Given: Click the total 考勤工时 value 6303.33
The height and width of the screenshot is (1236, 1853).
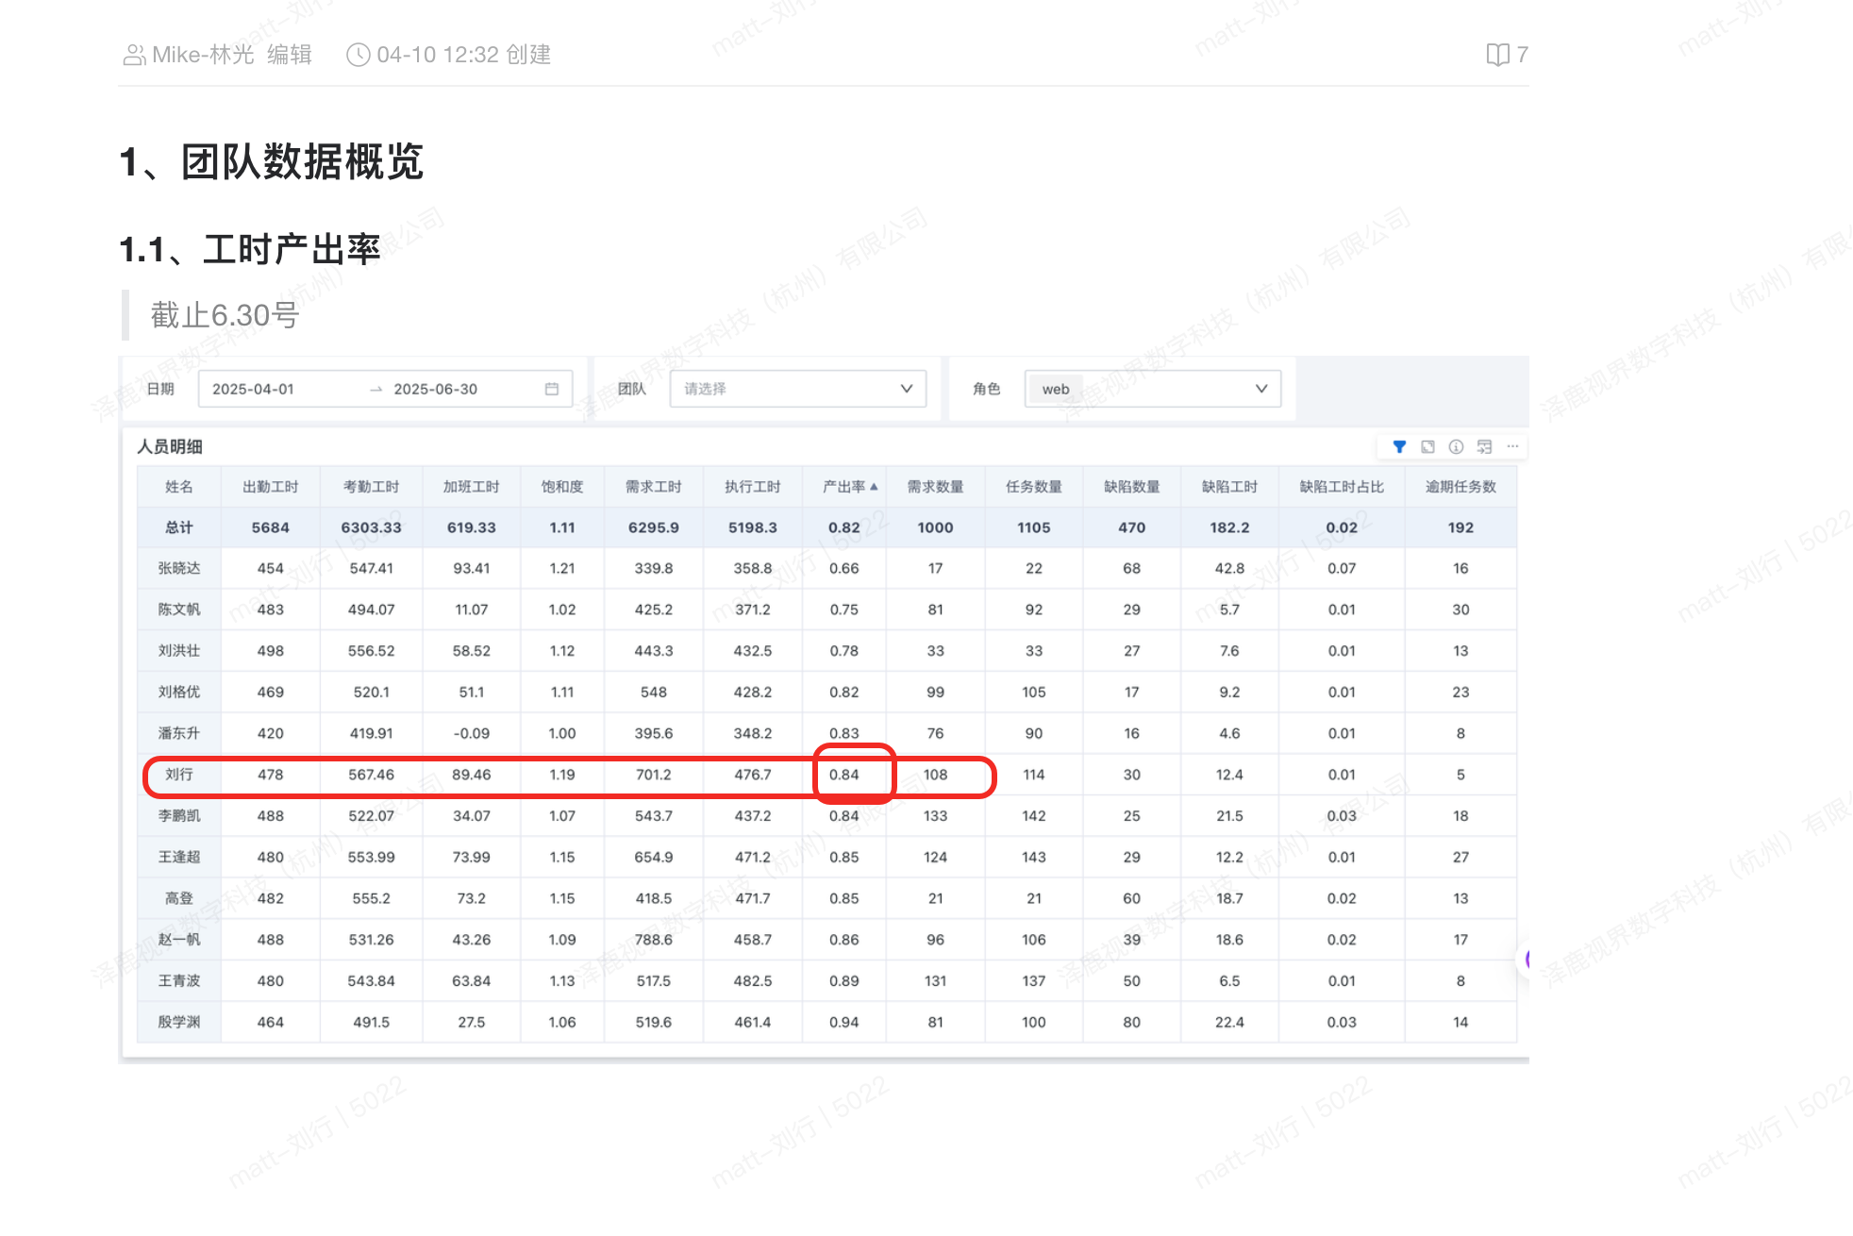Looking at the screenshot, I should pyautogui.click(x=371, y=527).
